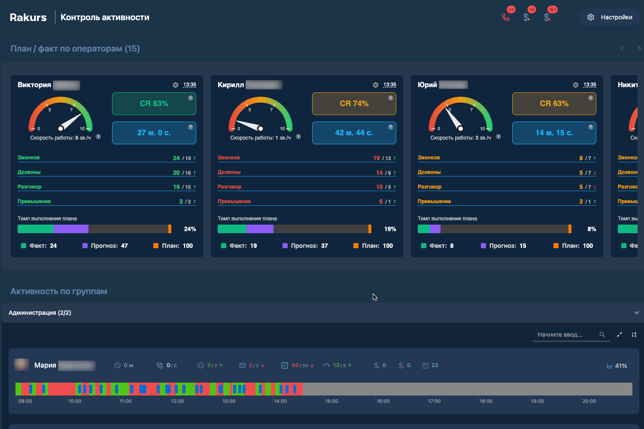Click plan progress bar showing 24%
The width and height of the screenshot is (644, 429).
[x=94, y=229]
